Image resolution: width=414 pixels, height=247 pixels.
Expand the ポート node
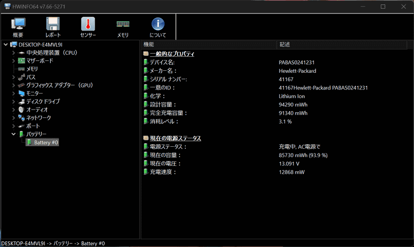13,126
